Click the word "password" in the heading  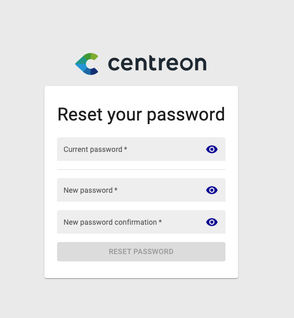pyautogui.click(x=186, y=115)
